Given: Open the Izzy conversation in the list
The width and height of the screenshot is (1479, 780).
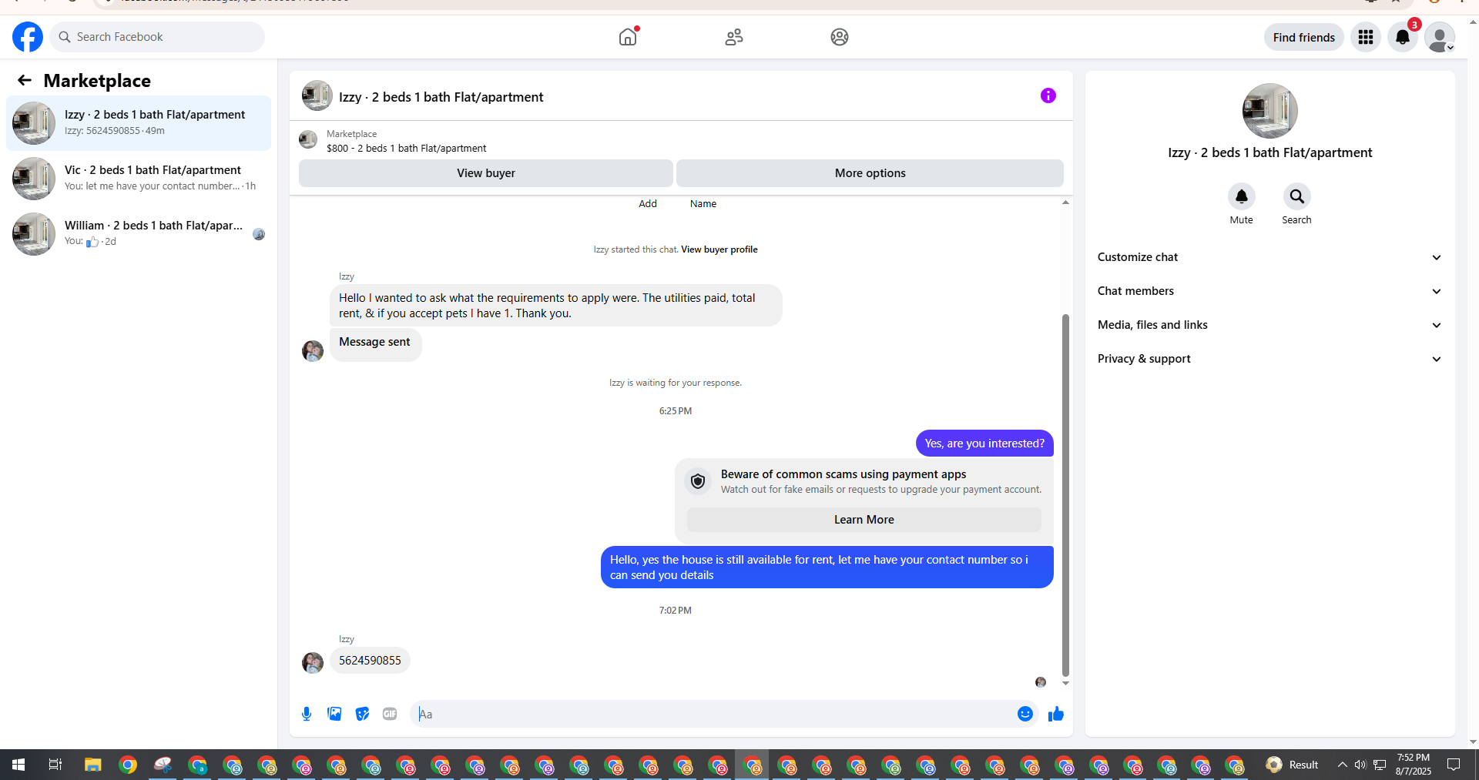Looking at the screenshot, I should pos(139,123).
